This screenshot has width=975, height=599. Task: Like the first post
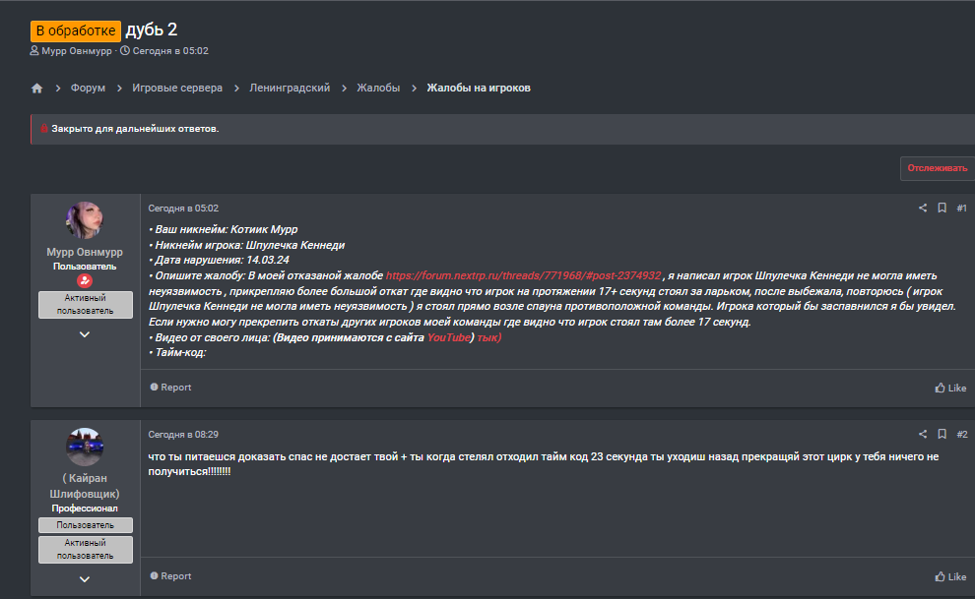click(950, 388)
